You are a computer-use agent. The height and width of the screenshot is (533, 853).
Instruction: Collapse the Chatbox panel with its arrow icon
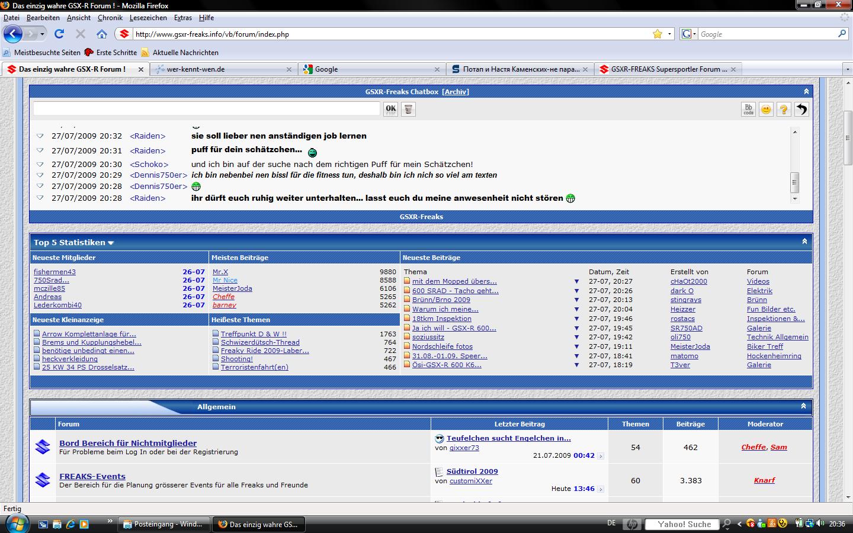[x=806, y=91]
